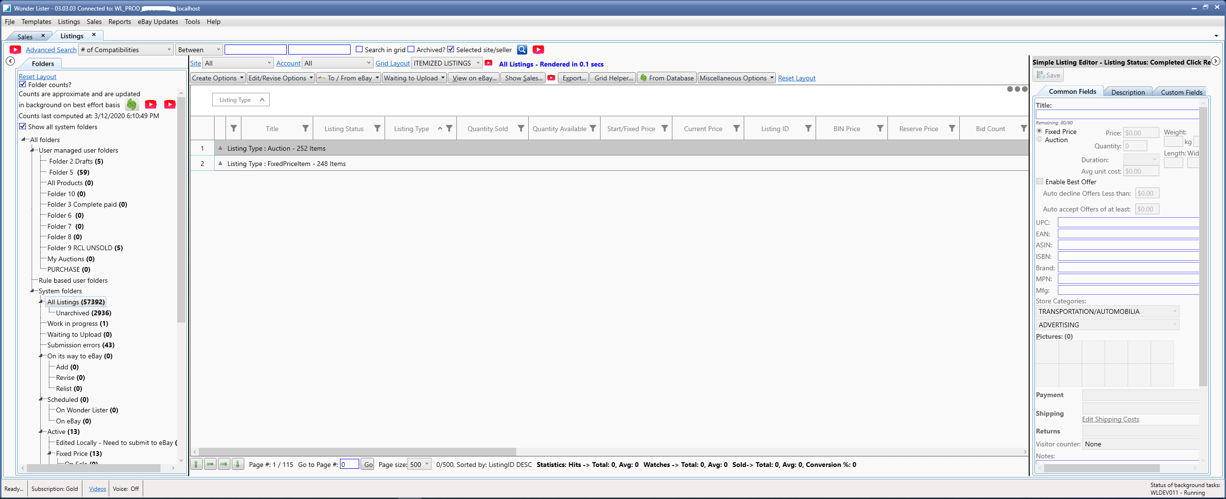Click the next page right-arrow pager icon
This screenshot has width=1226, height=499.
pos(224,464)
